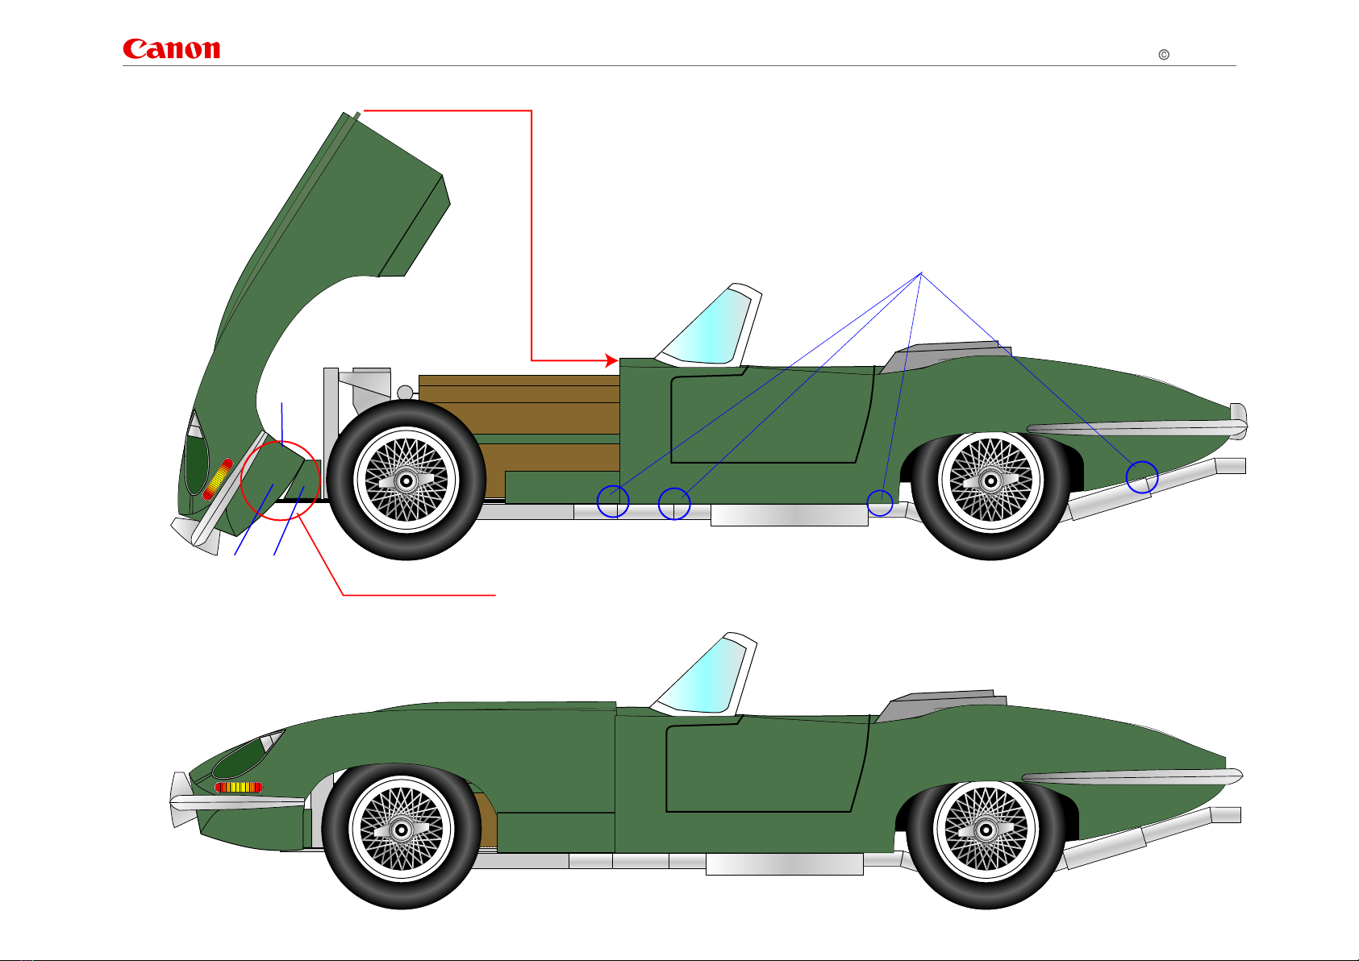Image resolution: width=1359 pixels, height=961 pixels.
Task: Click the rear wire wheel of the lower car
Action: tap(986, 830)
